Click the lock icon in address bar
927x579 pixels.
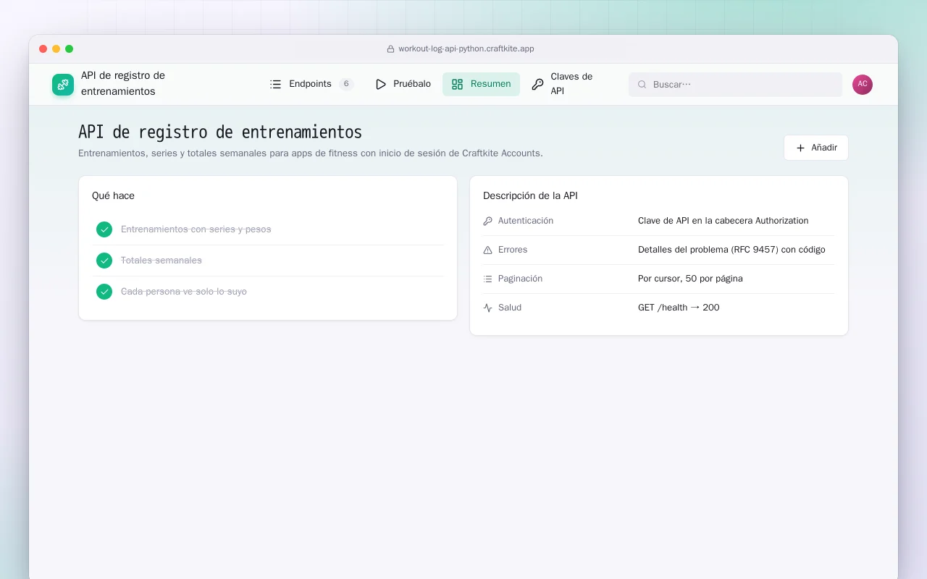pyautogui.click(x=391, y=49)
